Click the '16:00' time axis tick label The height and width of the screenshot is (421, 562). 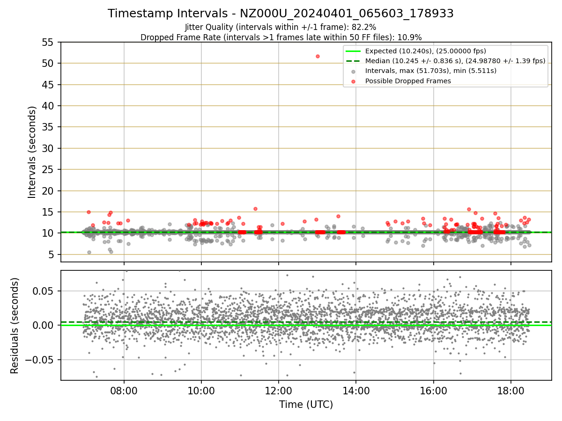point(433,391)
